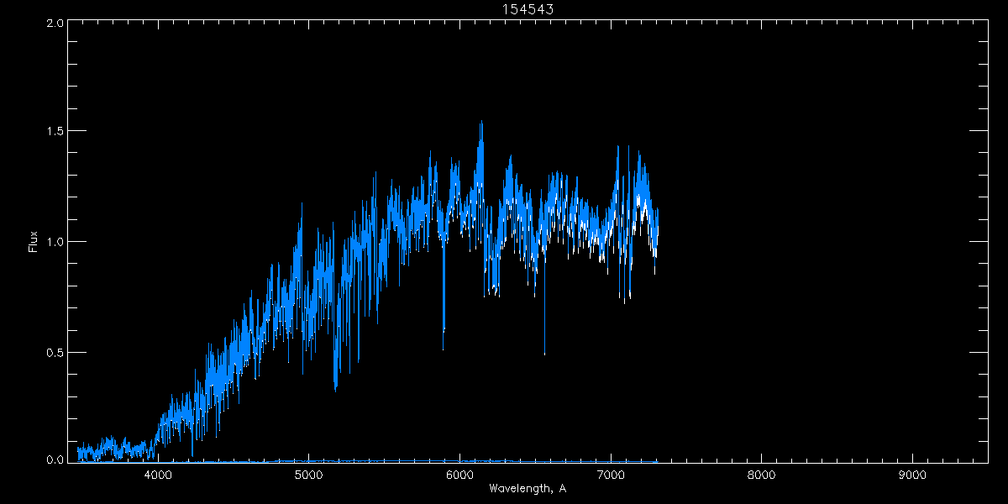Click the 1.0 flux tick label
The width and height of the screenshot is (1008, 504).
click(x=55, y=242)
